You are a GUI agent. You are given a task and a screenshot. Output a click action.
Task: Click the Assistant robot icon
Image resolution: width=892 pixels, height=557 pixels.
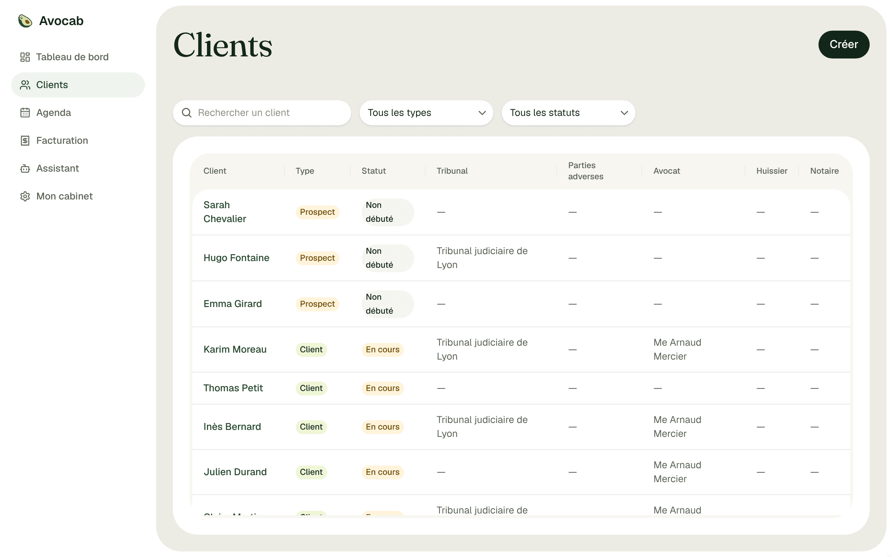25,168
